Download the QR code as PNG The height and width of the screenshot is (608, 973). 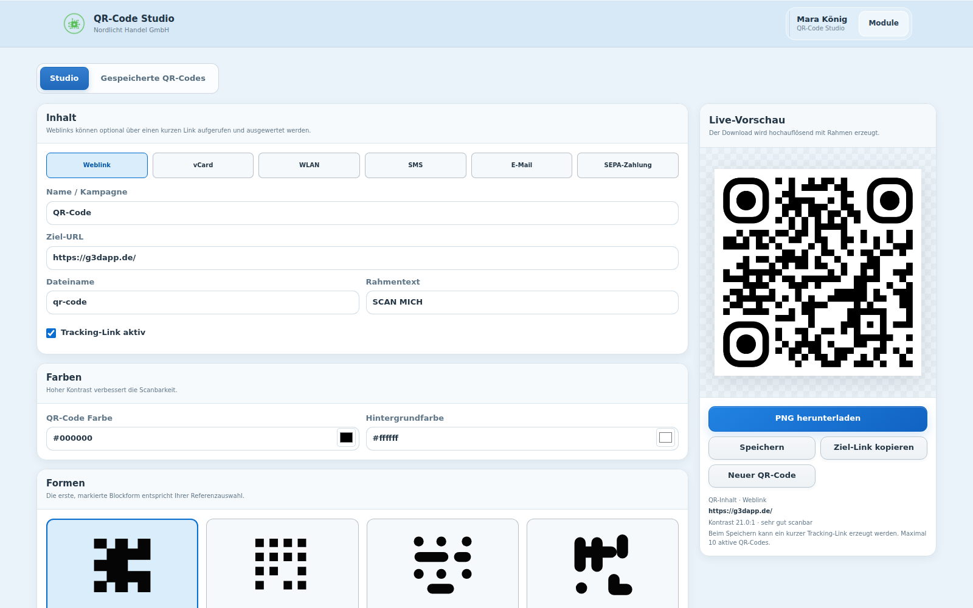click(x=818, y=418)
